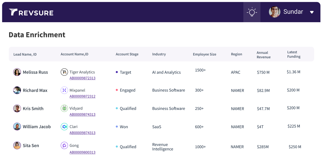This screenshot has height=164, width=322.
Task: Click the 600+ employee size value
Action: point(199,127)
